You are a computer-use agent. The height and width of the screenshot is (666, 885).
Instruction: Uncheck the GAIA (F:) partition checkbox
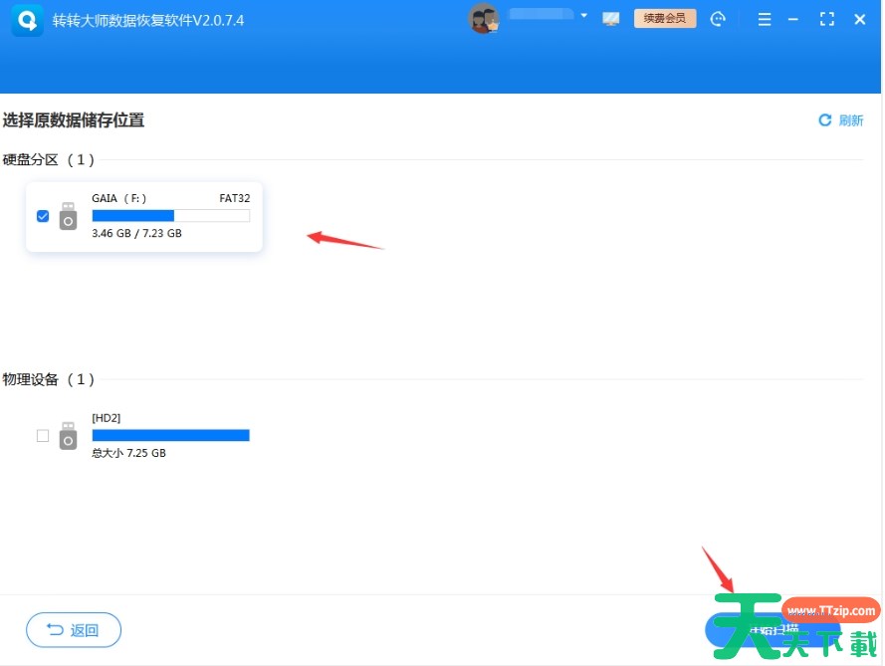coord(43,216)
